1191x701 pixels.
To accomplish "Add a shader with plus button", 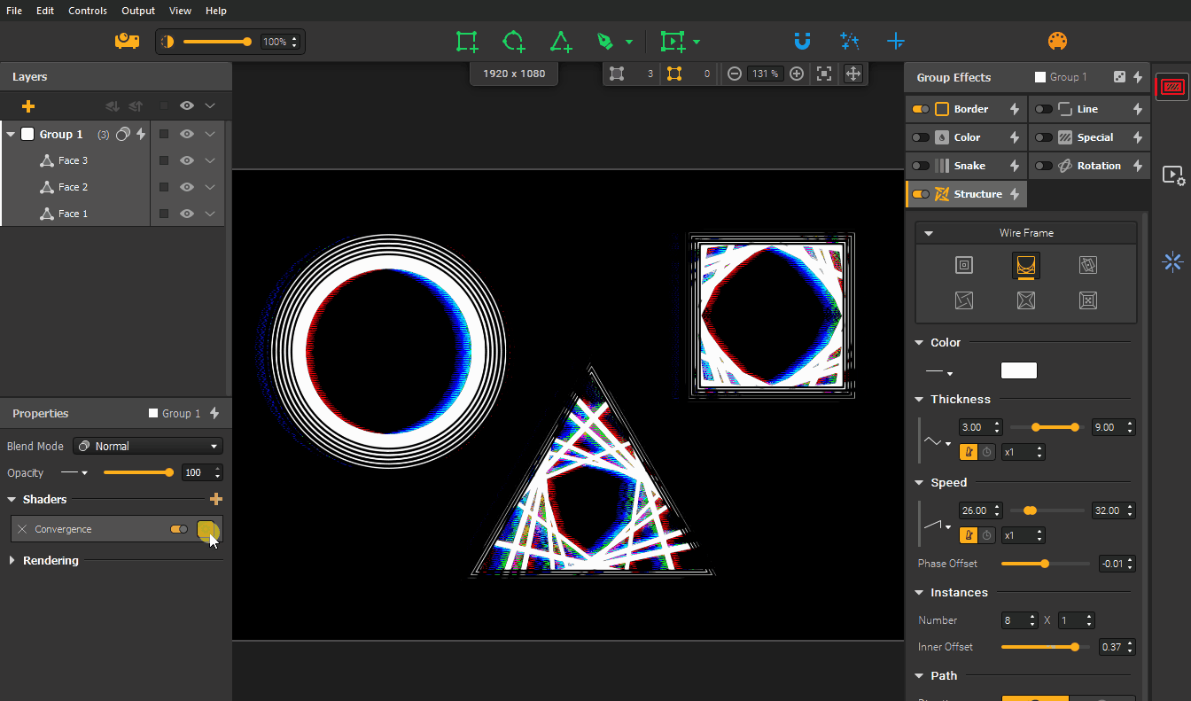I will pyautogui.click(x=215, y=500).
